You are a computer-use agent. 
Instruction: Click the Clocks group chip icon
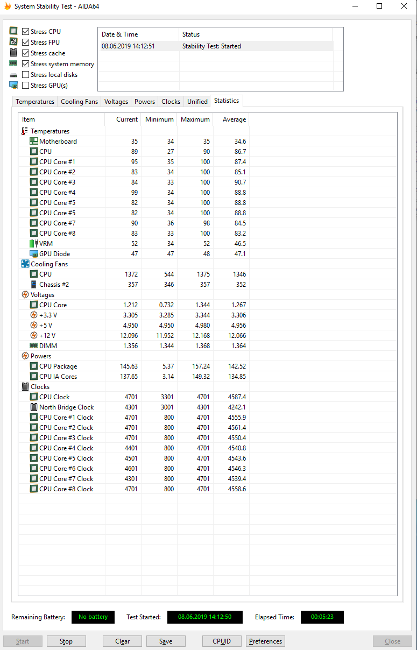coord(25,387)
